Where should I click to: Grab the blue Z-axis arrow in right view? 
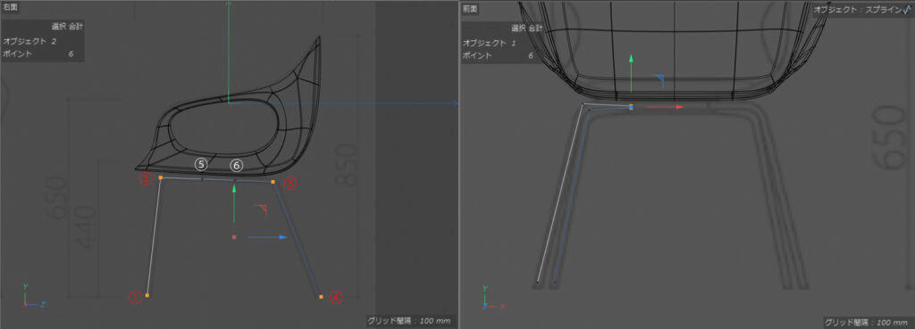267,237
